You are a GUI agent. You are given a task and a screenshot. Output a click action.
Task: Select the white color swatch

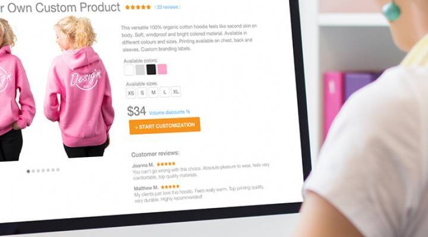pyautogui.click(x=129, y=70)
